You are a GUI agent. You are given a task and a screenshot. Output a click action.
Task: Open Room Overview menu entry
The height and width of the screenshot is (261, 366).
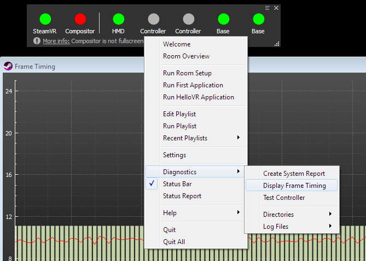(x=196, y=56)
